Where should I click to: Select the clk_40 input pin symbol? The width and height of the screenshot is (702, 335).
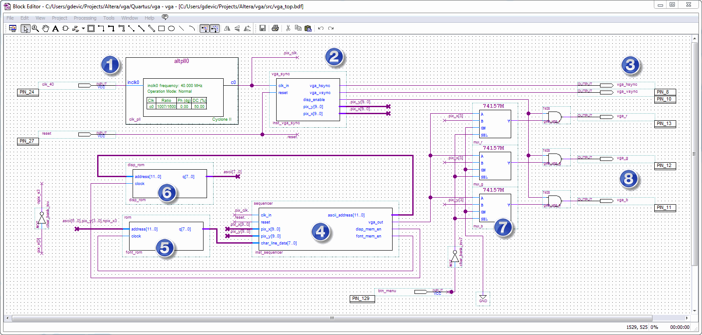(x=84, y=85)
